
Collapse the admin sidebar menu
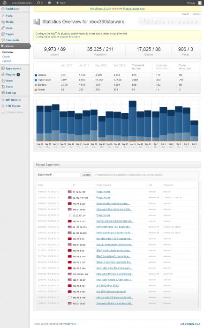click(13, 112)
